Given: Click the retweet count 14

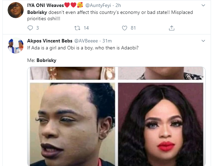Looking at the screenshot, I should [86, 28].
